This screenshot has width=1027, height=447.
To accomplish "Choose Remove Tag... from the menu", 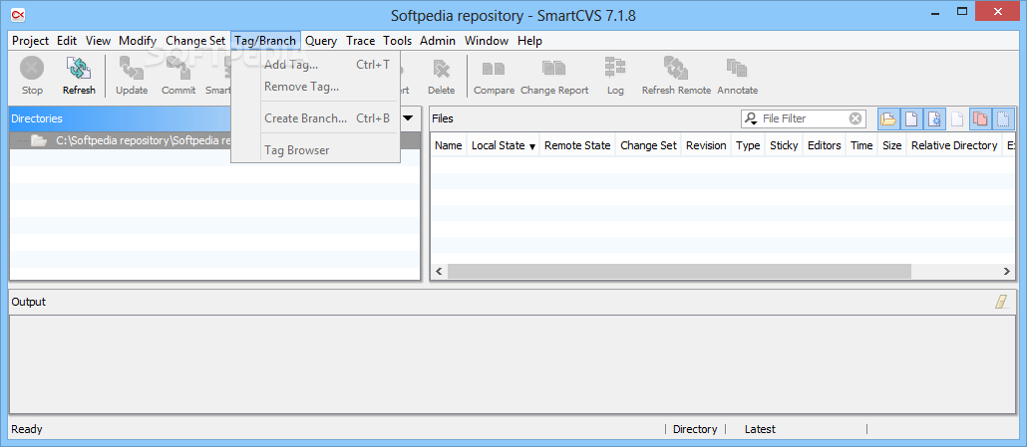I will [316, 87].
